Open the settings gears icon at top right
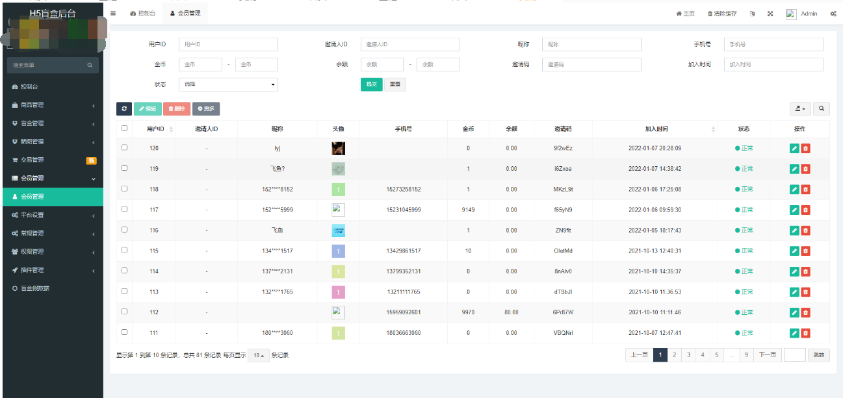The width and height of the screenshot is (843, 398). (833, 14)
